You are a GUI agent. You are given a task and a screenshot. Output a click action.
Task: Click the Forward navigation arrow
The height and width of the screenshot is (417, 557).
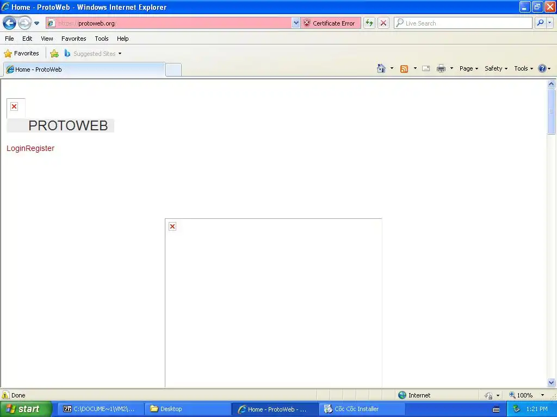click(24, 23)
